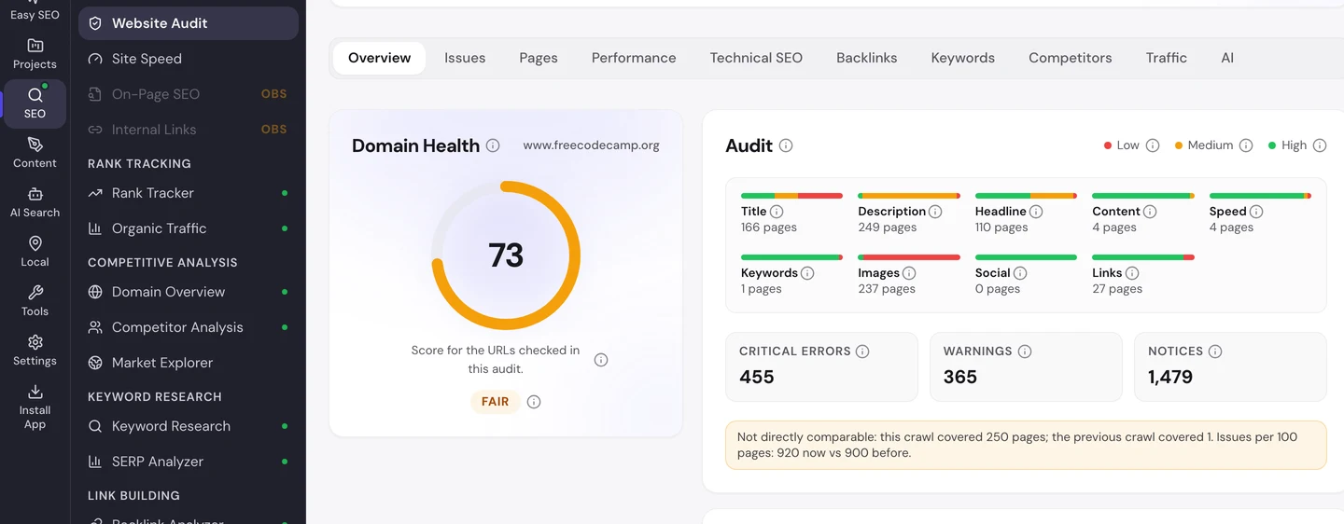The image size is (1344, 524).
Task: Click the Install App icon
Action: 35,392
